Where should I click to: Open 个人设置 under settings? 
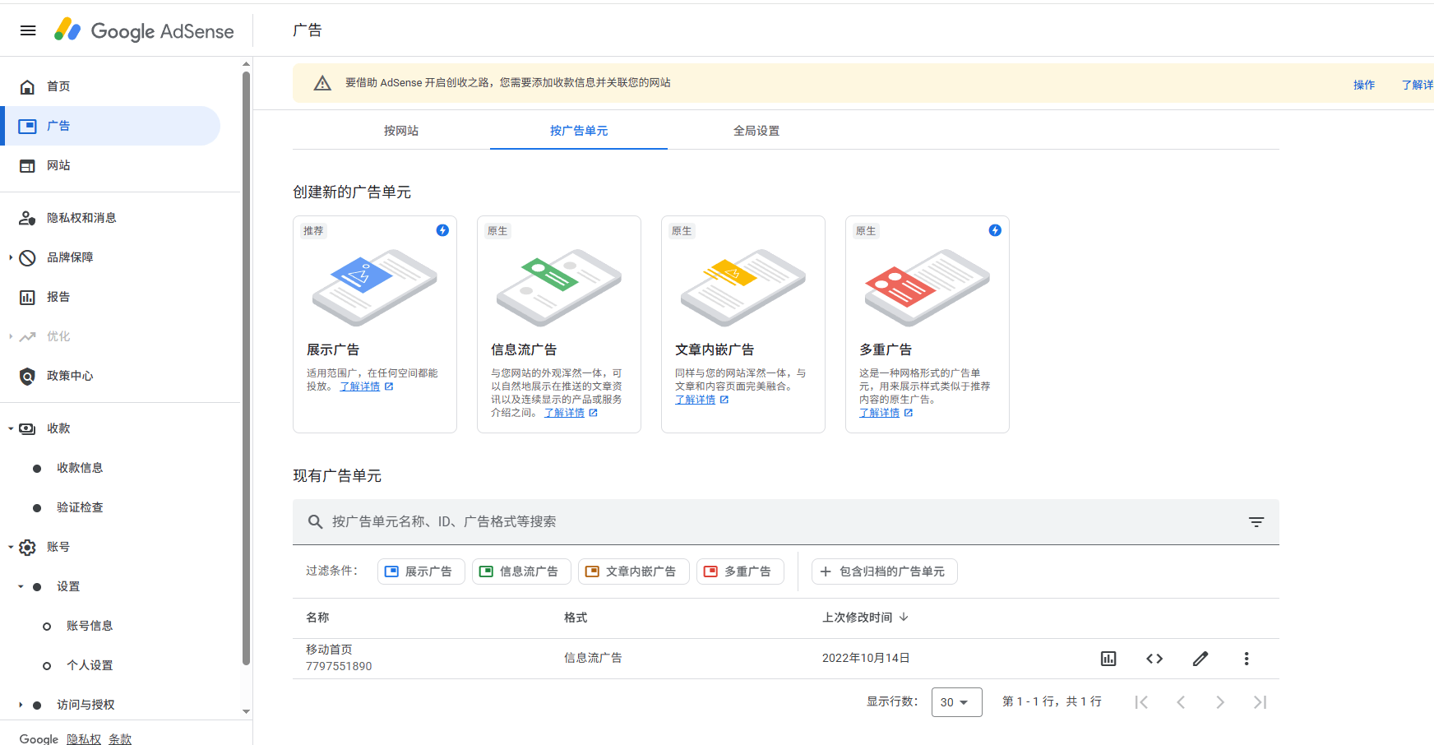click(x=90, y=665)
